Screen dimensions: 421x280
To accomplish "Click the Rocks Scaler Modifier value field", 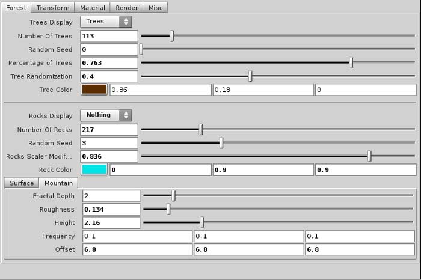I will (x=109, y=156).
